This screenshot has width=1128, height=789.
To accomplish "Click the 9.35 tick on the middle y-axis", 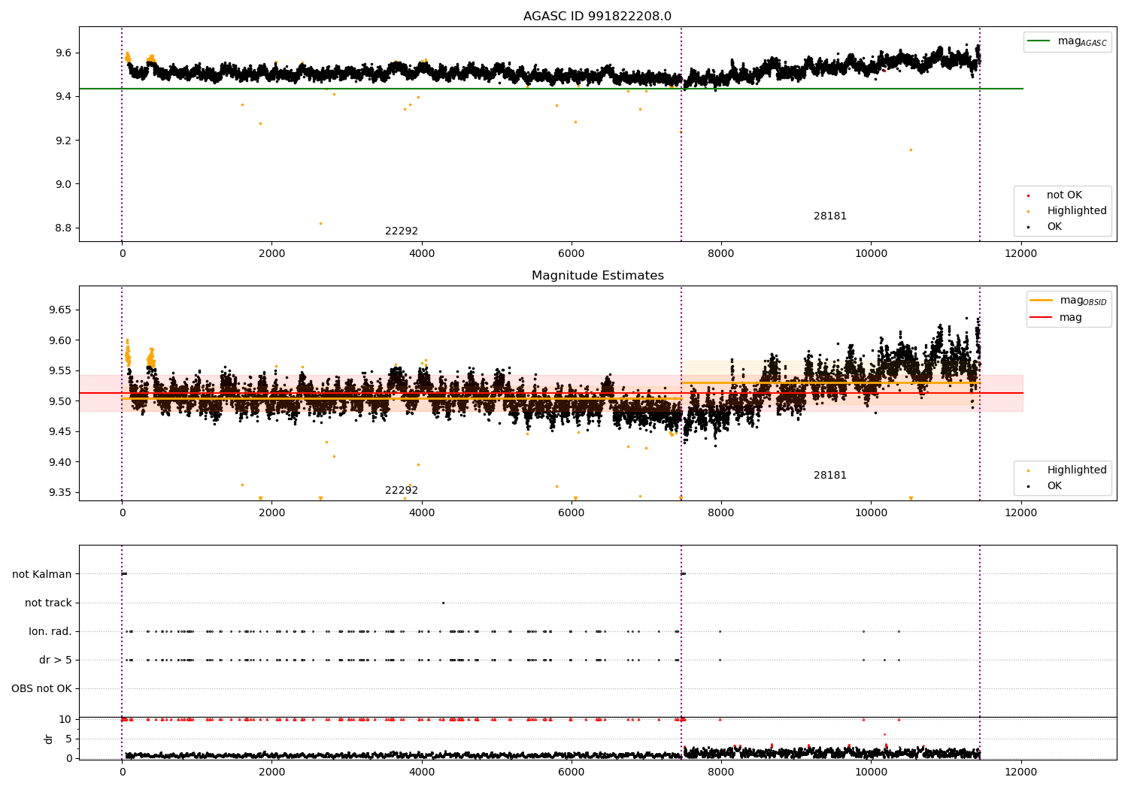I will 60,493.
